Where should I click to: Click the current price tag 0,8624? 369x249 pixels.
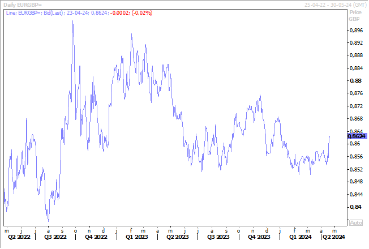click(x=357, y=136)
